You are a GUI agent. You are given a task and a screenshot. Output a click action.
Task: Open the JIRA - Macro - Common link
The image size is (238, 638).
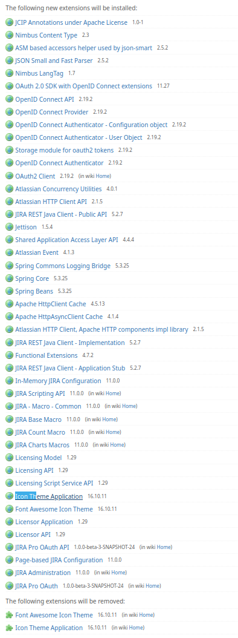[48, 407]
